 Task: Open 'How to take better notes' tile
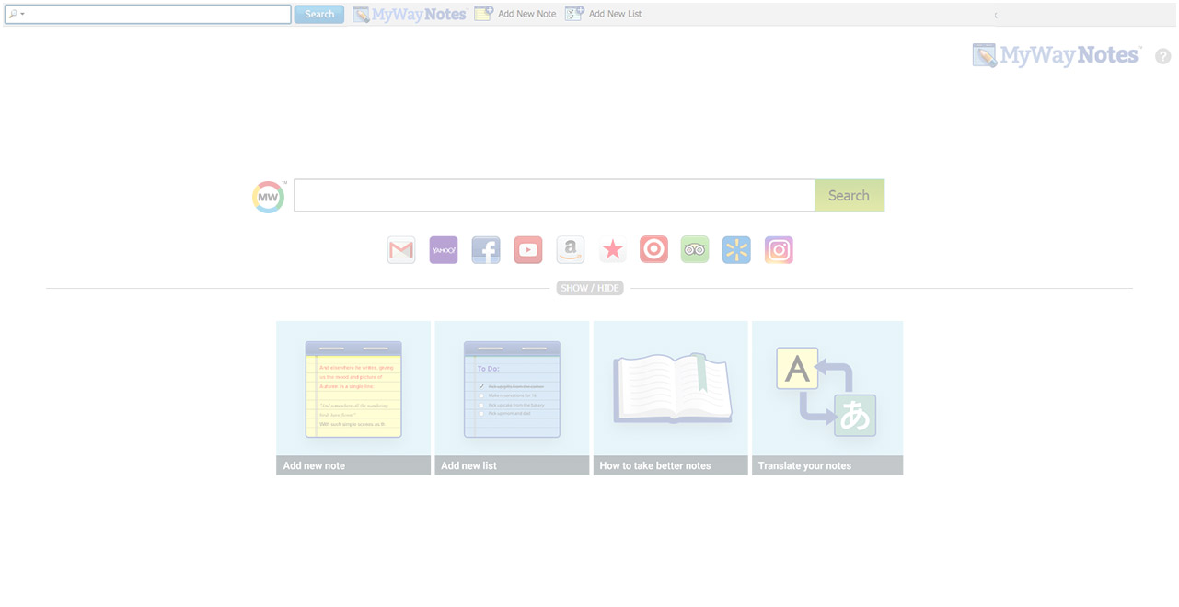(x=671, y=398)
